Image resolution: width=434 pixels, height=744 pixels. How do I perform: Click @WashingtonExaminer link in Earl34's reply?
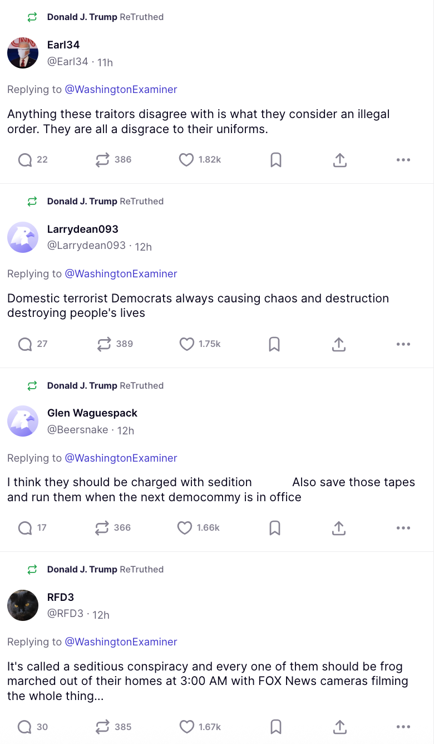pos(121,89)
